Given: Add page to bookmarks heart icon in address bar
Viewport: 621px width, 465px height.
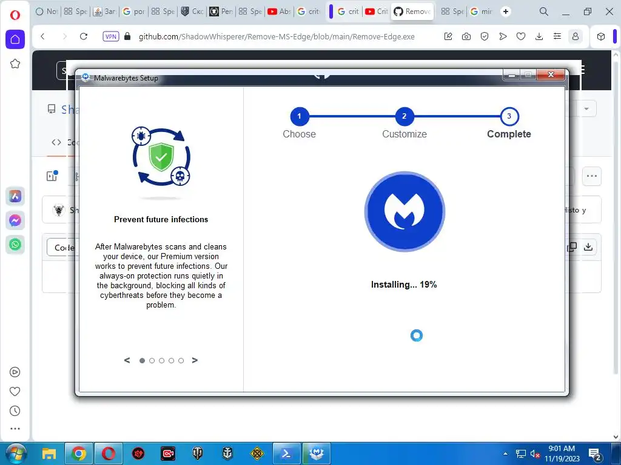Looking at the screenshot, I should 521,36.
